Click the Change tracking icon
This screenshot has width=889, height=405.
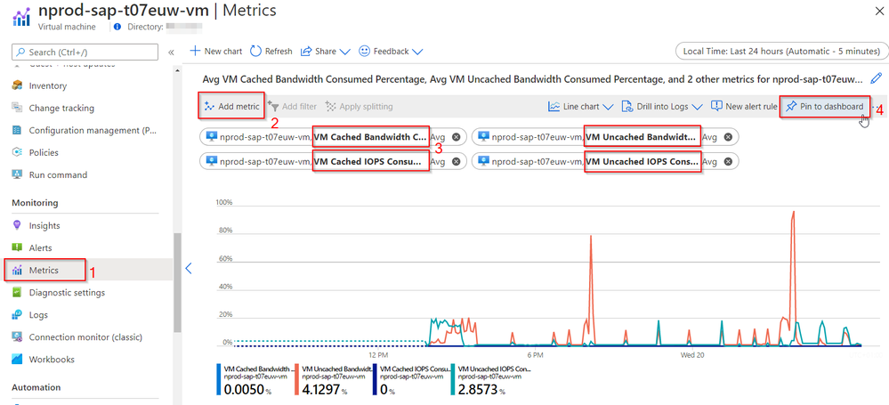tap(18, 108)
